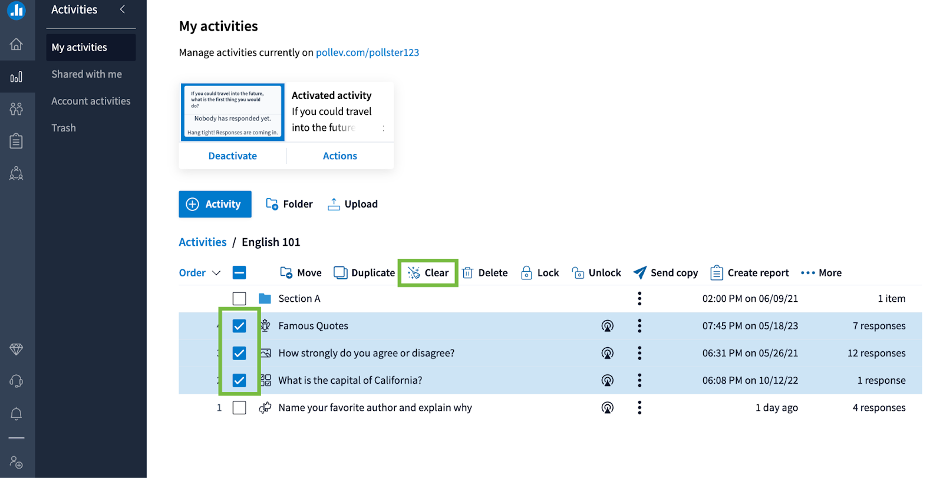Screen dimensions: 943x478
Task: Click the activation icon for Famous Quotes
Action: pos(607,326)
